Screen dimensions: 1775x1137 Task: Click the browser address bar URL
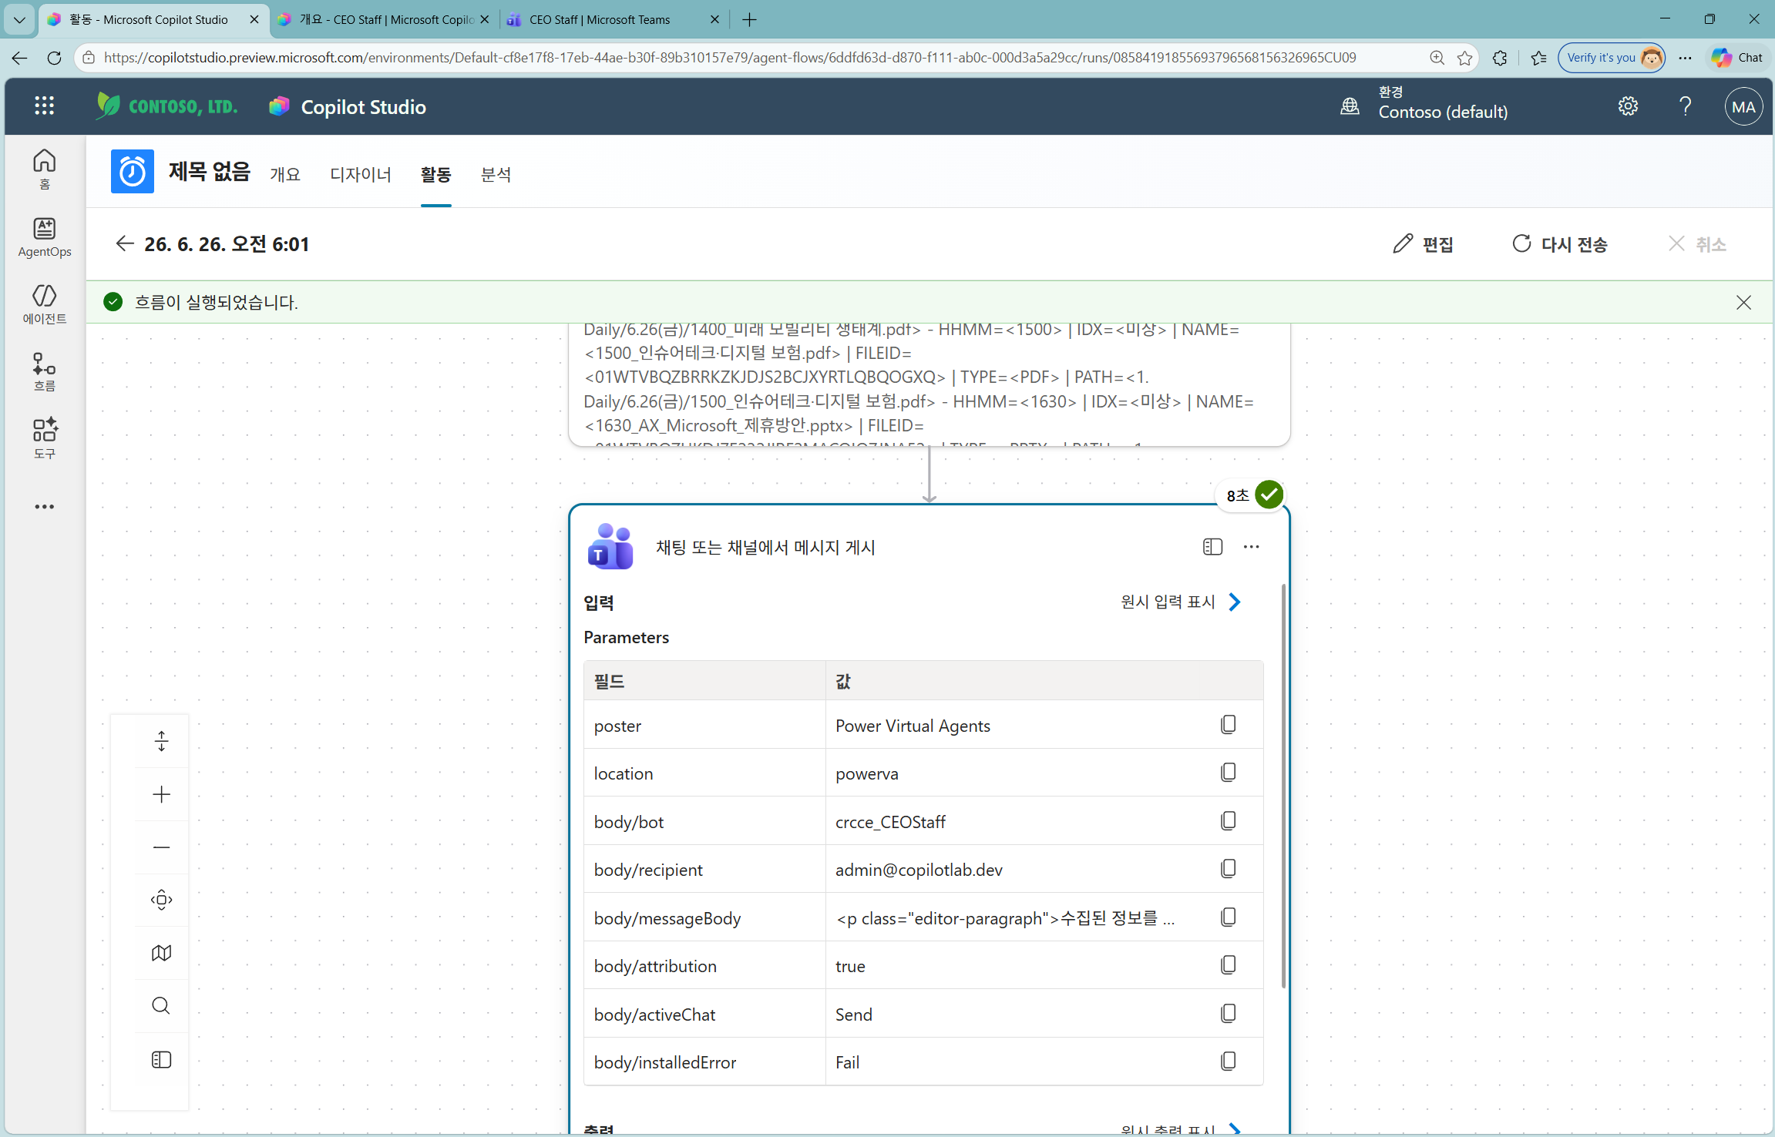tap(729, 58)
